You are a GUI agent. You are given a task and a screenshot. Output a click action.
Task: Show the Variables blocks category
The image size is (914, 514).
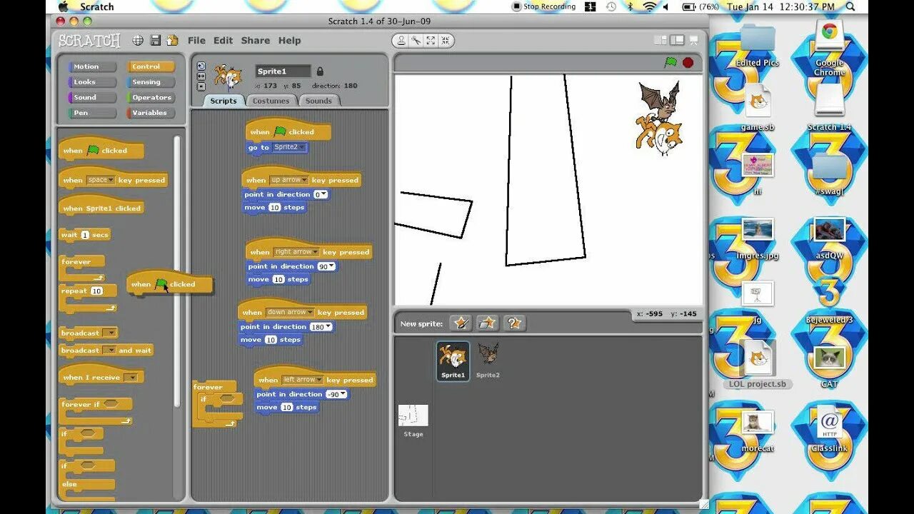click(151, 113)
